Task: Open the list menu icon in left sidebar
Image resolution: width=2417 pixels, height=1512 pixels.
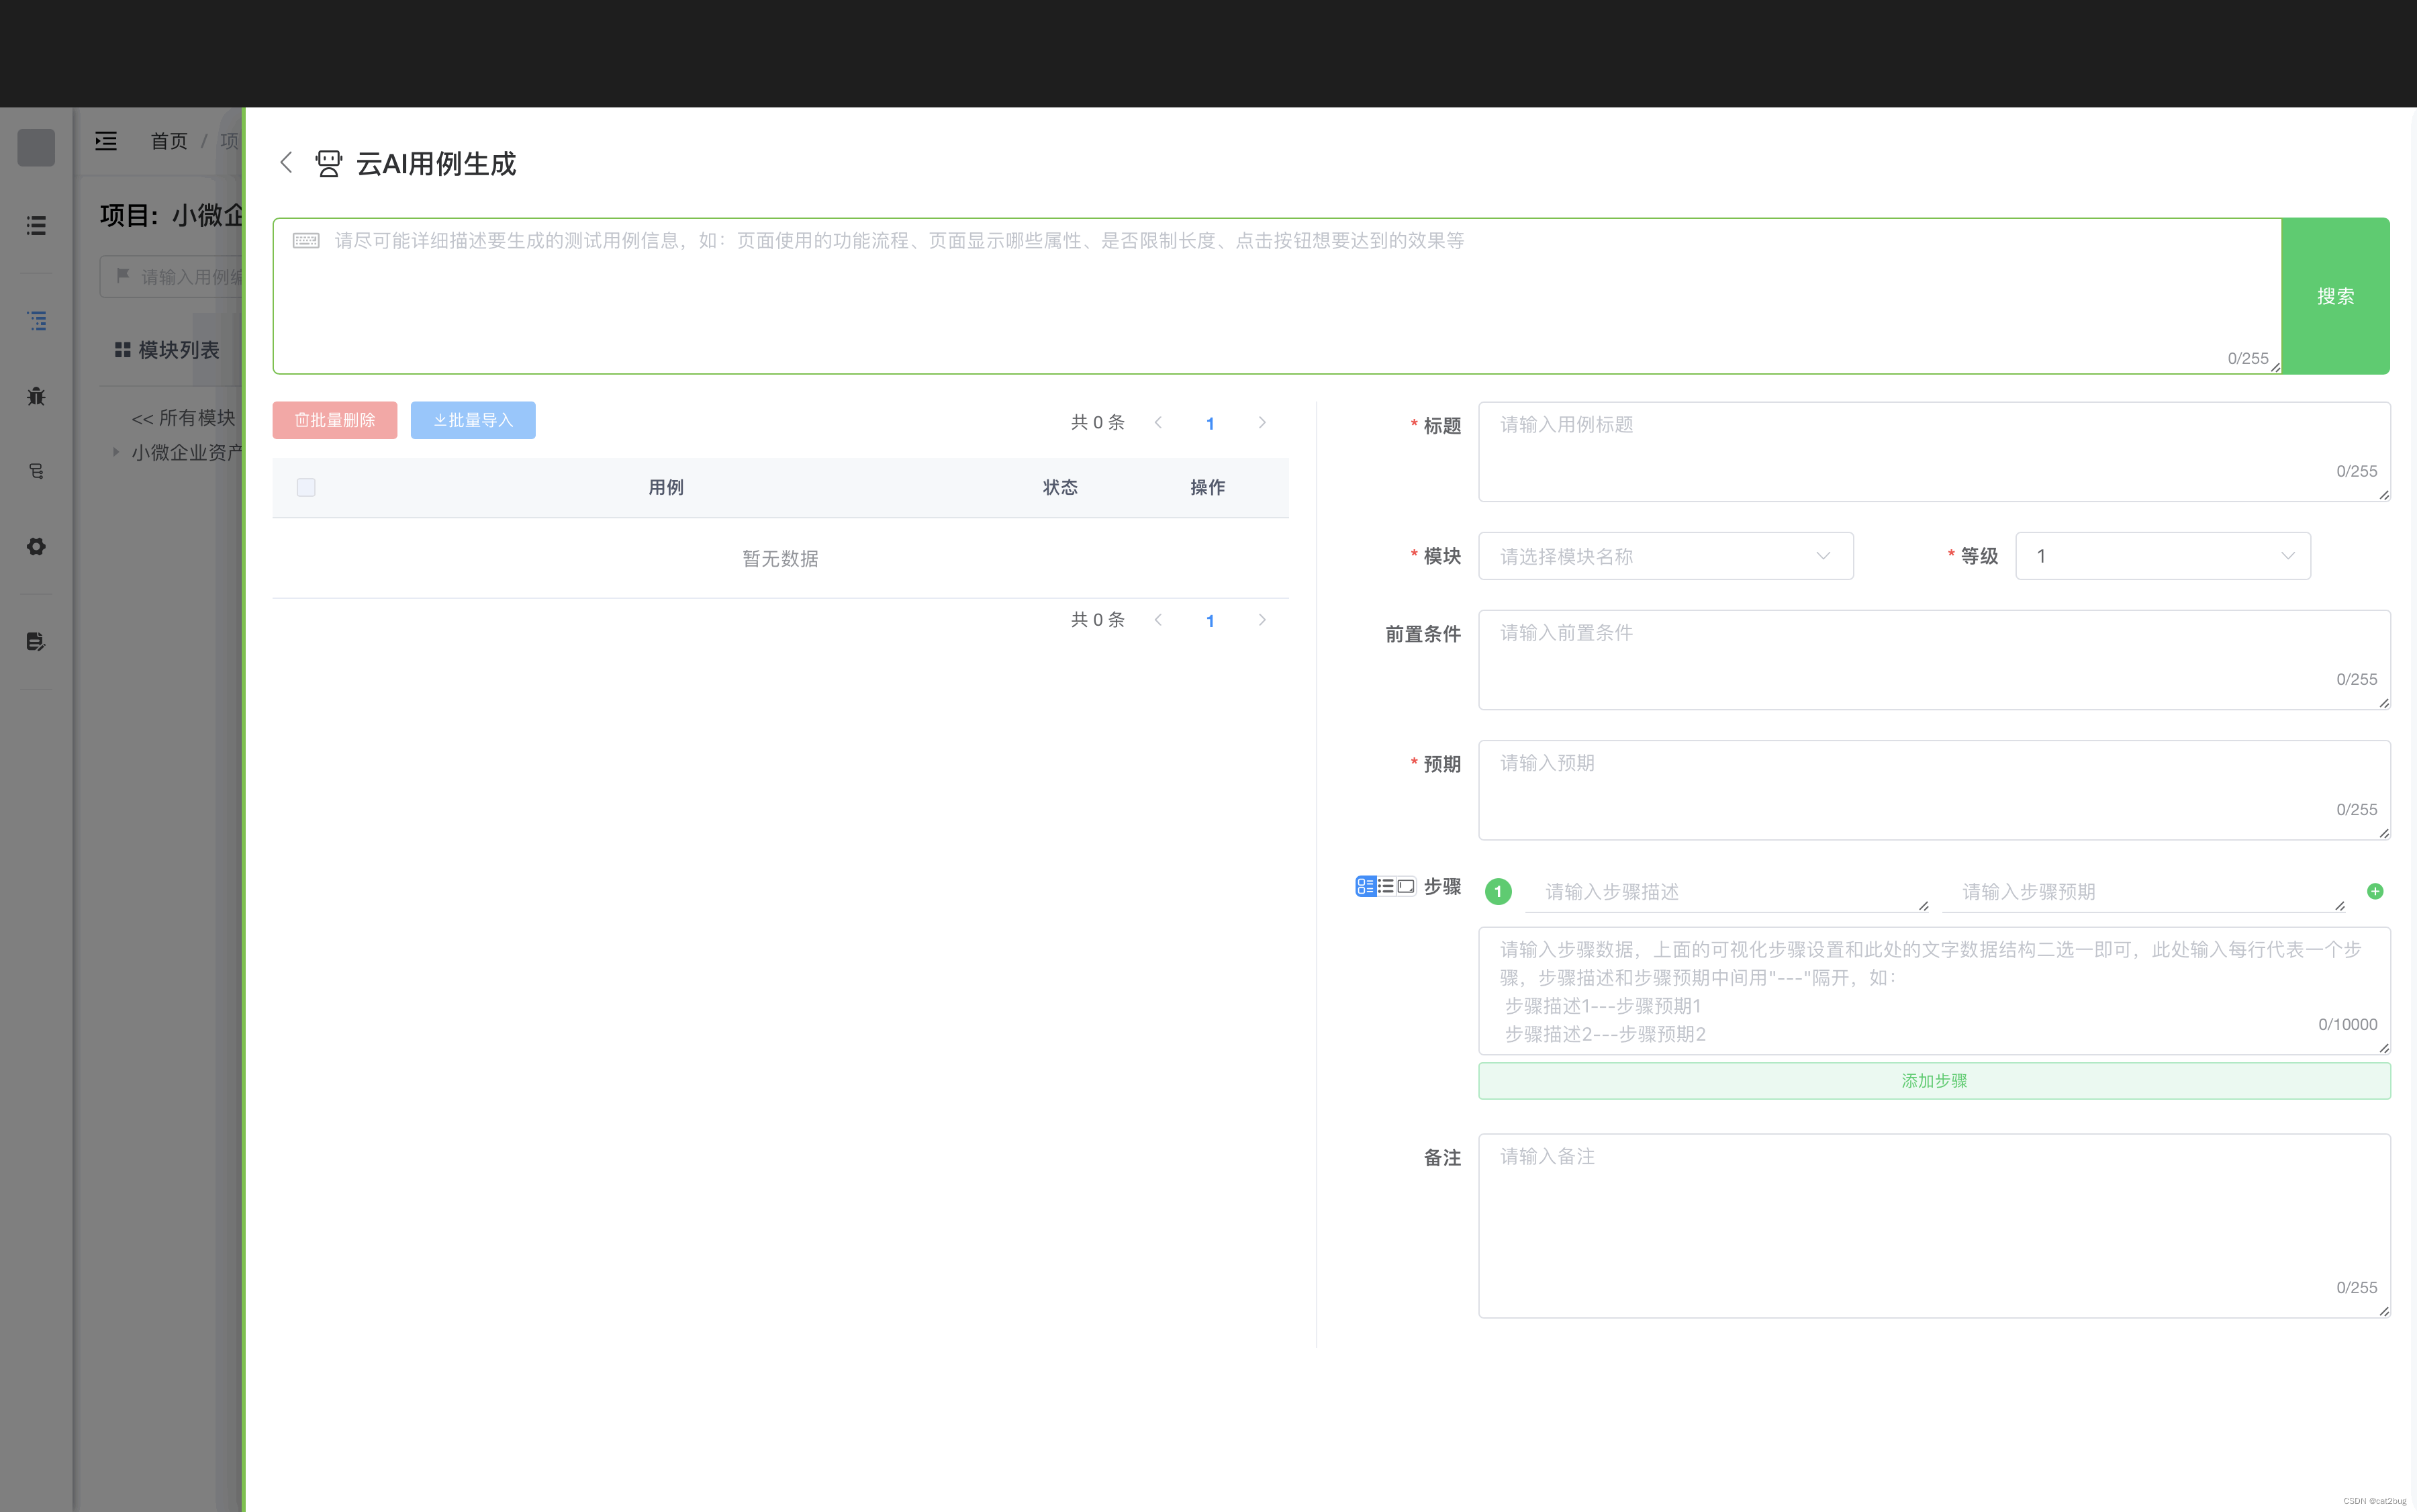Action: click(x=36, y=226)
